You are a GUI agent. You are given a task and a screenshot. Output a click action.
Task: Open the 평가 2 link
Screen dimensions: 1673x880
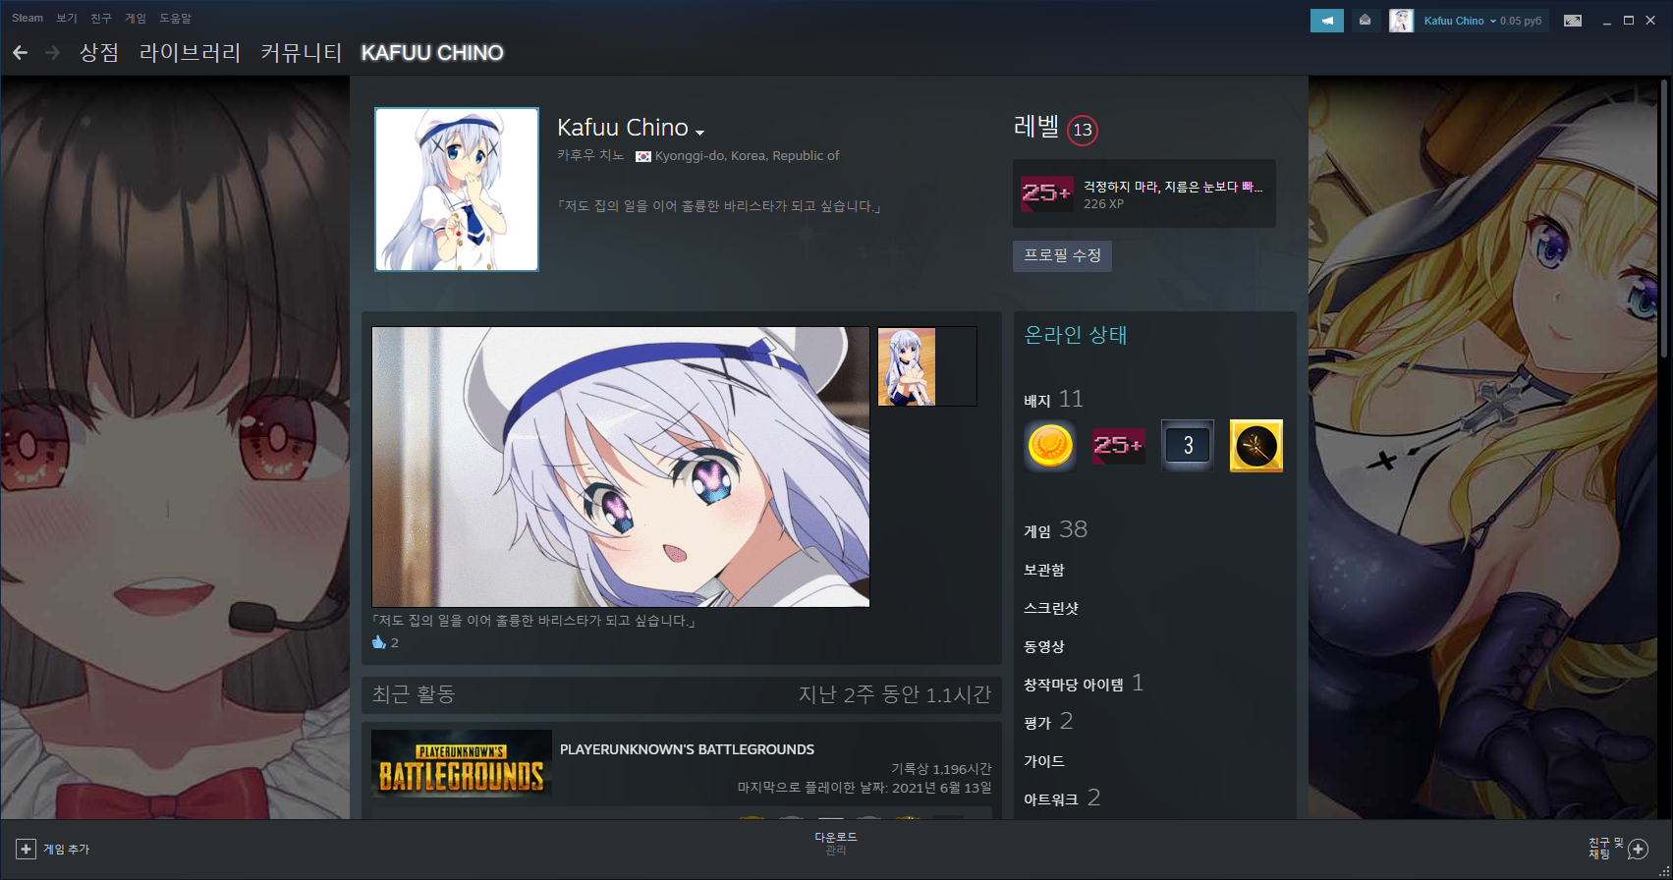click(x=1048, y=722)
